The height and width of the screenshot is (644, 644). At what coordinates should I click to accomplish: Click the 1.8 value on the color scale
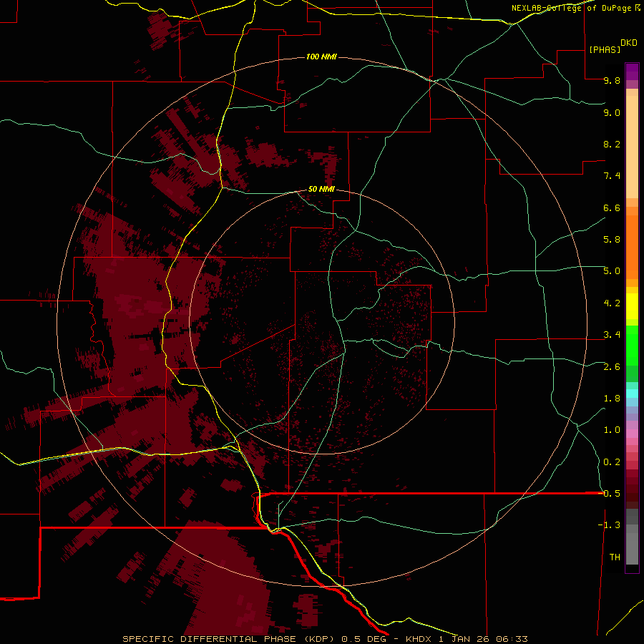[612, 398]
